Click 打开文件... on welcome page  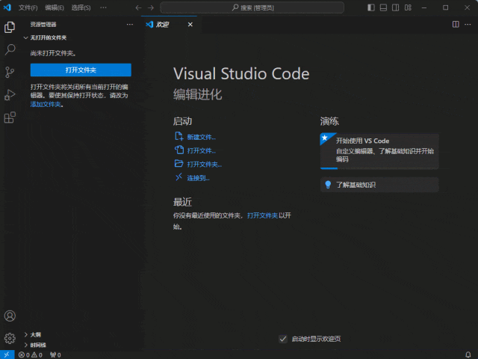pos(202,150)
